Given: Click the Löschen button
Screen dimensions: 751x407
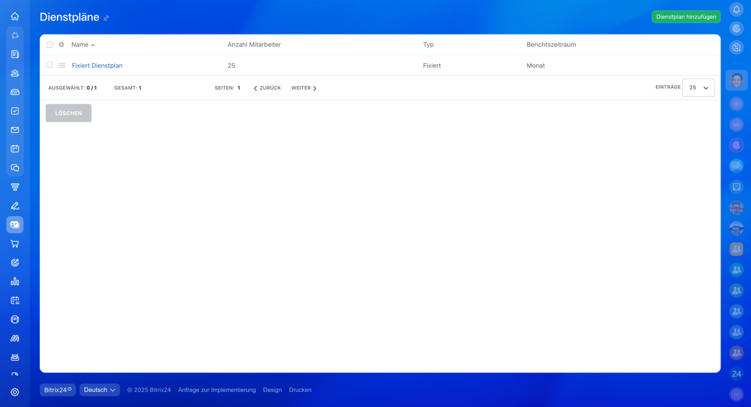Looking at the screenshot, I should 69,113.
